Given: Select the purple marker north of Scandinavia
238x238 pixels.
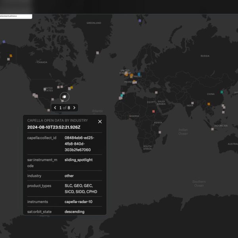Looking at the screenshot, I should pos(140,21).
